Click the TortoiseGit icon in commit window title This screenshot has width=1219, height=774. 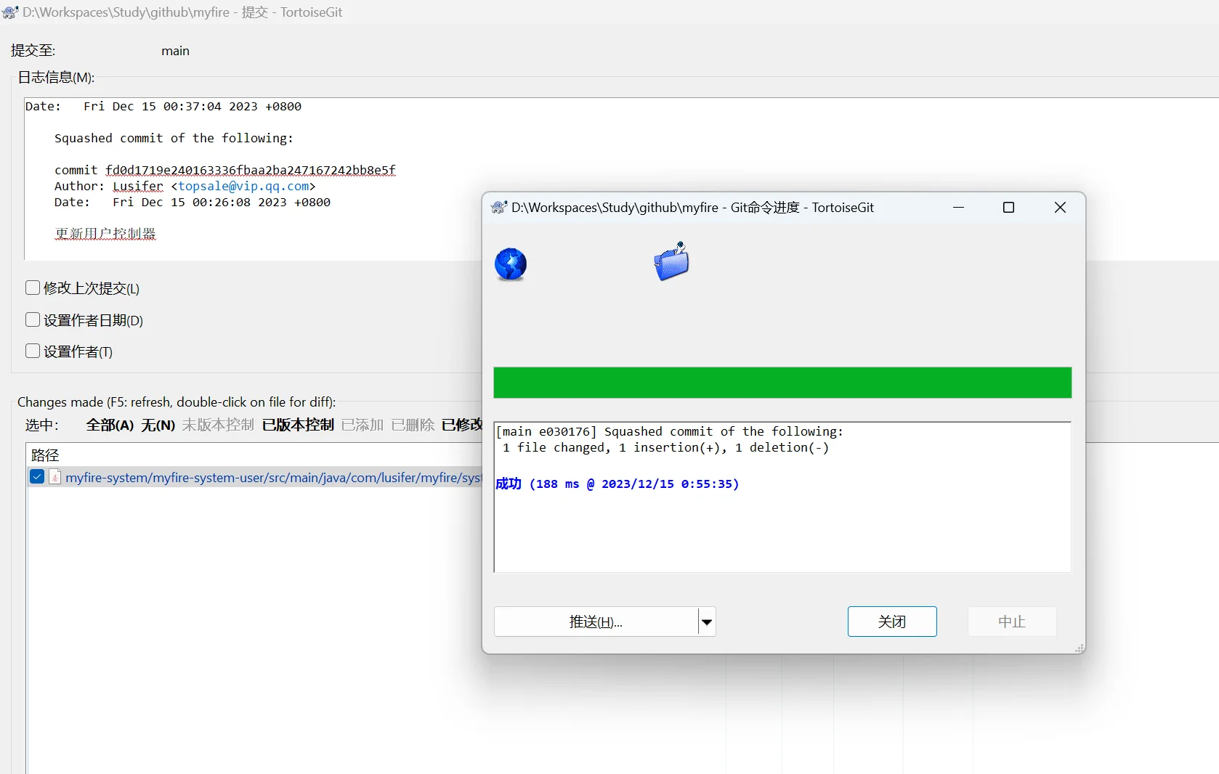tap(10, 12)
